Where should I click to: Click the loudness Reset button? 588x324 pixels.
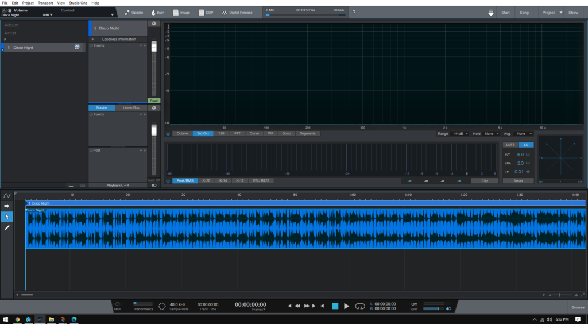tap(519, 181)
